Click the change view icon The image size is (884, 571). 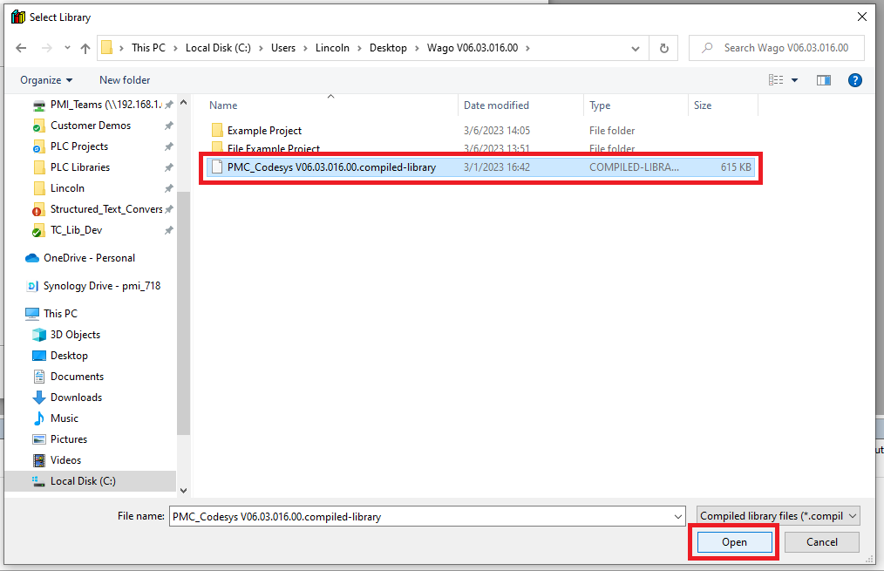point(776,80)
